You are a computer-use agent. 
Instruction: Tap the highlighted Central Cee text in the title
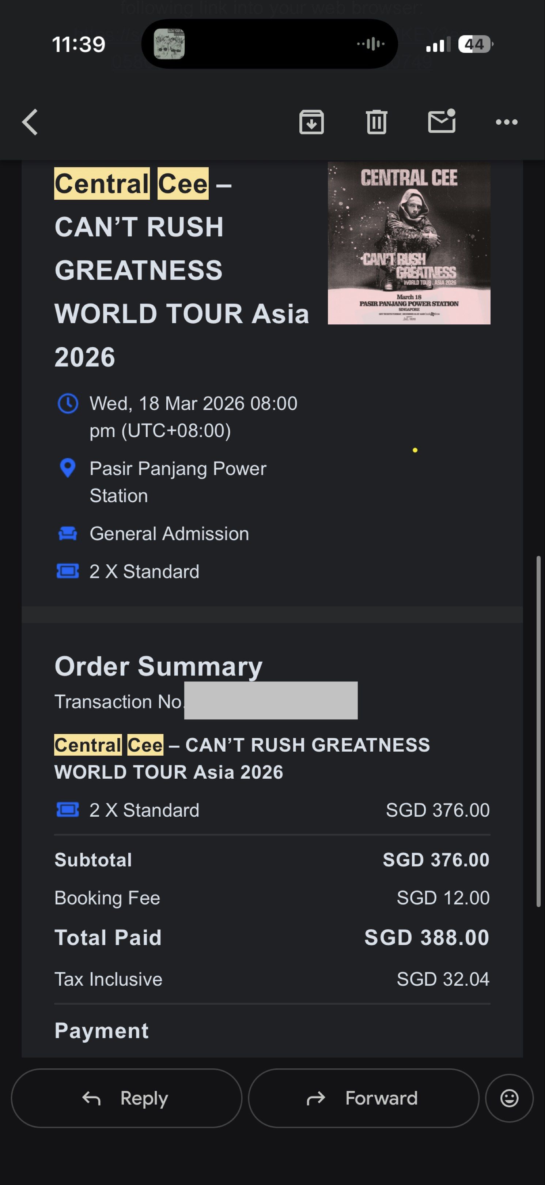coord(131,184)
